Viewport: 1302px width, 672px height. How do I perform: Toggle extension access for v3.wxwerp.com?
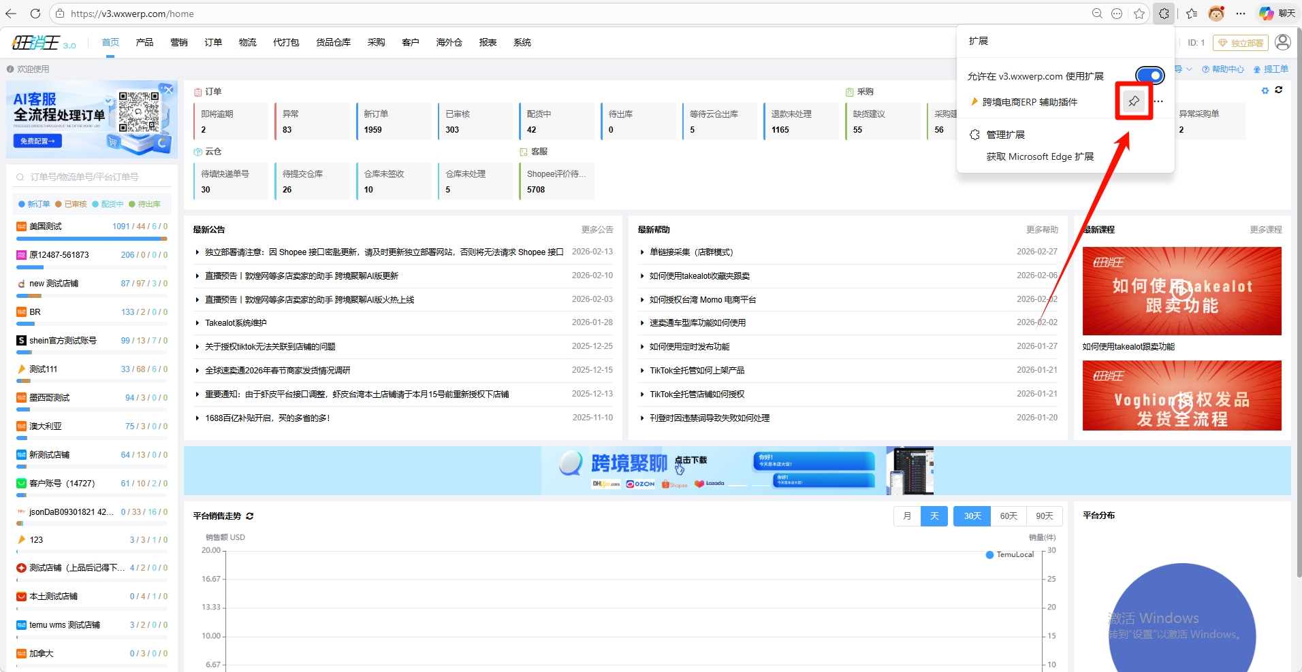click(1149, 75)
